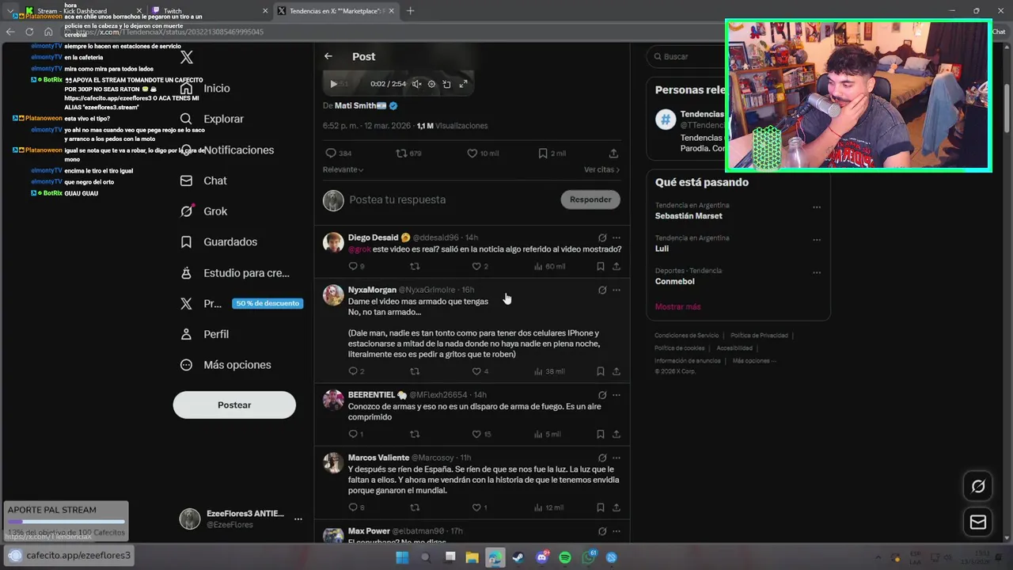Unmute the video sound
1013x570 pixels.
click(416, 84)
